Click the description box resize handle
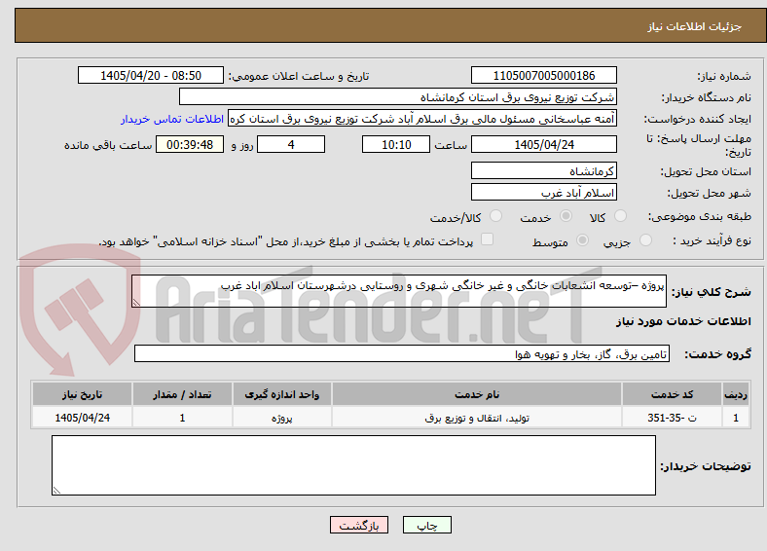767x551 pixels. 136,303
